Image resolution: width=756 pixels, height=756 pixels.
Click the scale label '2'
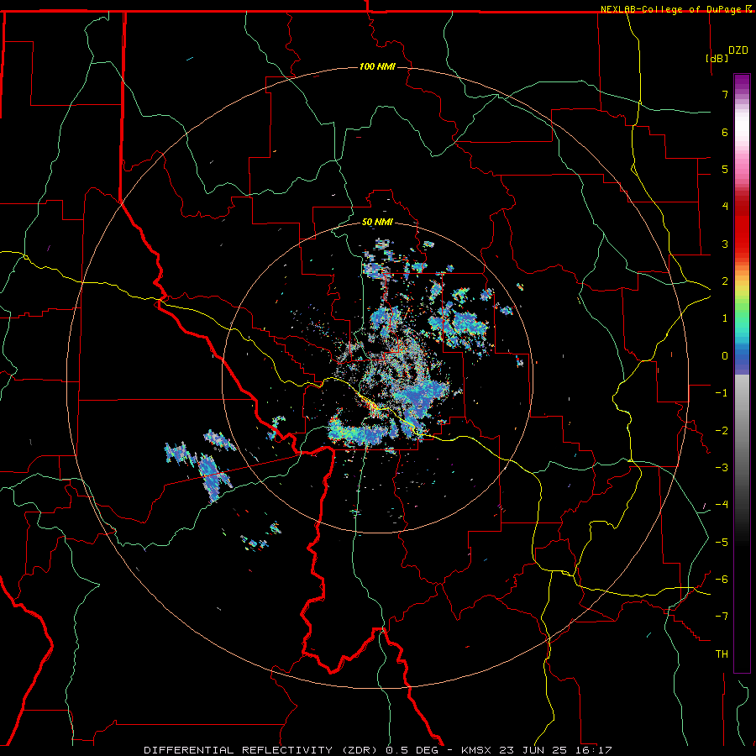pyautogui.click(x=725, y=281)
